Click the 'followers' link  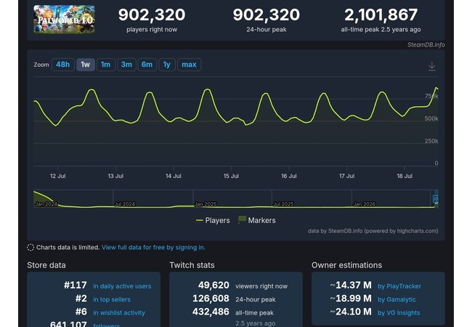pyautogui.click(x=106, y=325)
